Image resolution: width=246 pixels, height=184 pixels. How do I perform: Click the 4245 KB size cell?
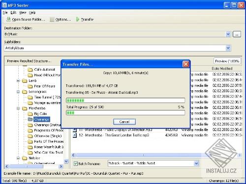point(171,135)
